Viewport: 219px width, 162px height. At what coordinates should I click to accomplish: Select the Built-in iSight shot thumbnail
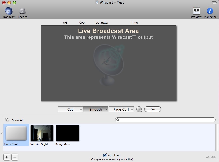point(42,133)
